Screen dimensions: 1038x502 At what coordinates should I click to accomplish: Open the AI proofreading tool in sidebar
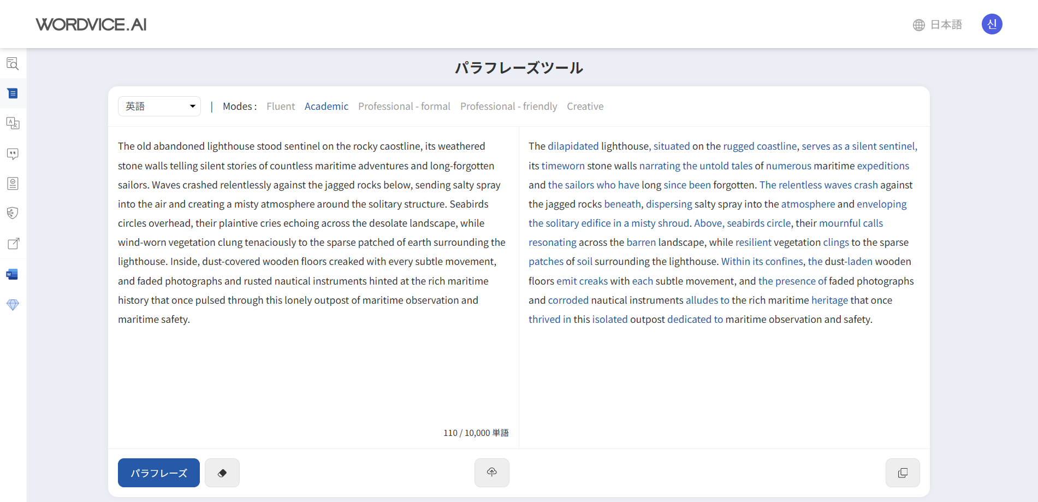tap(12, 64)
